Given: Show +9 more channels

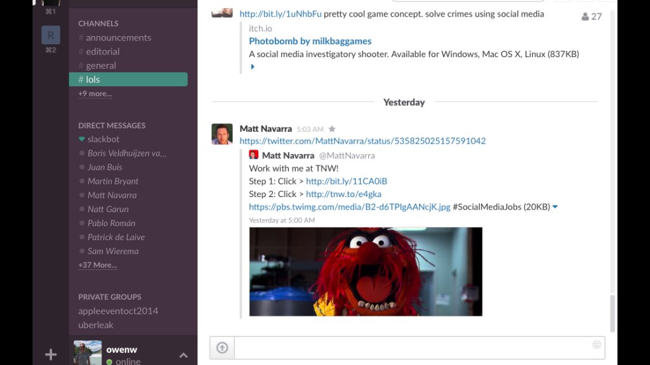Looking at the screenshot, I should (95, 94).
